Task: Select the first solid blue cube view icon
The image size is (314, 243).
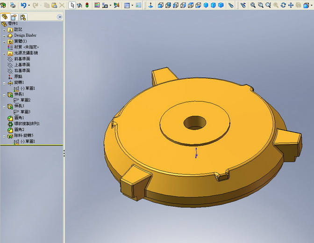Action: pyautogui.click(x=206, y=5)
